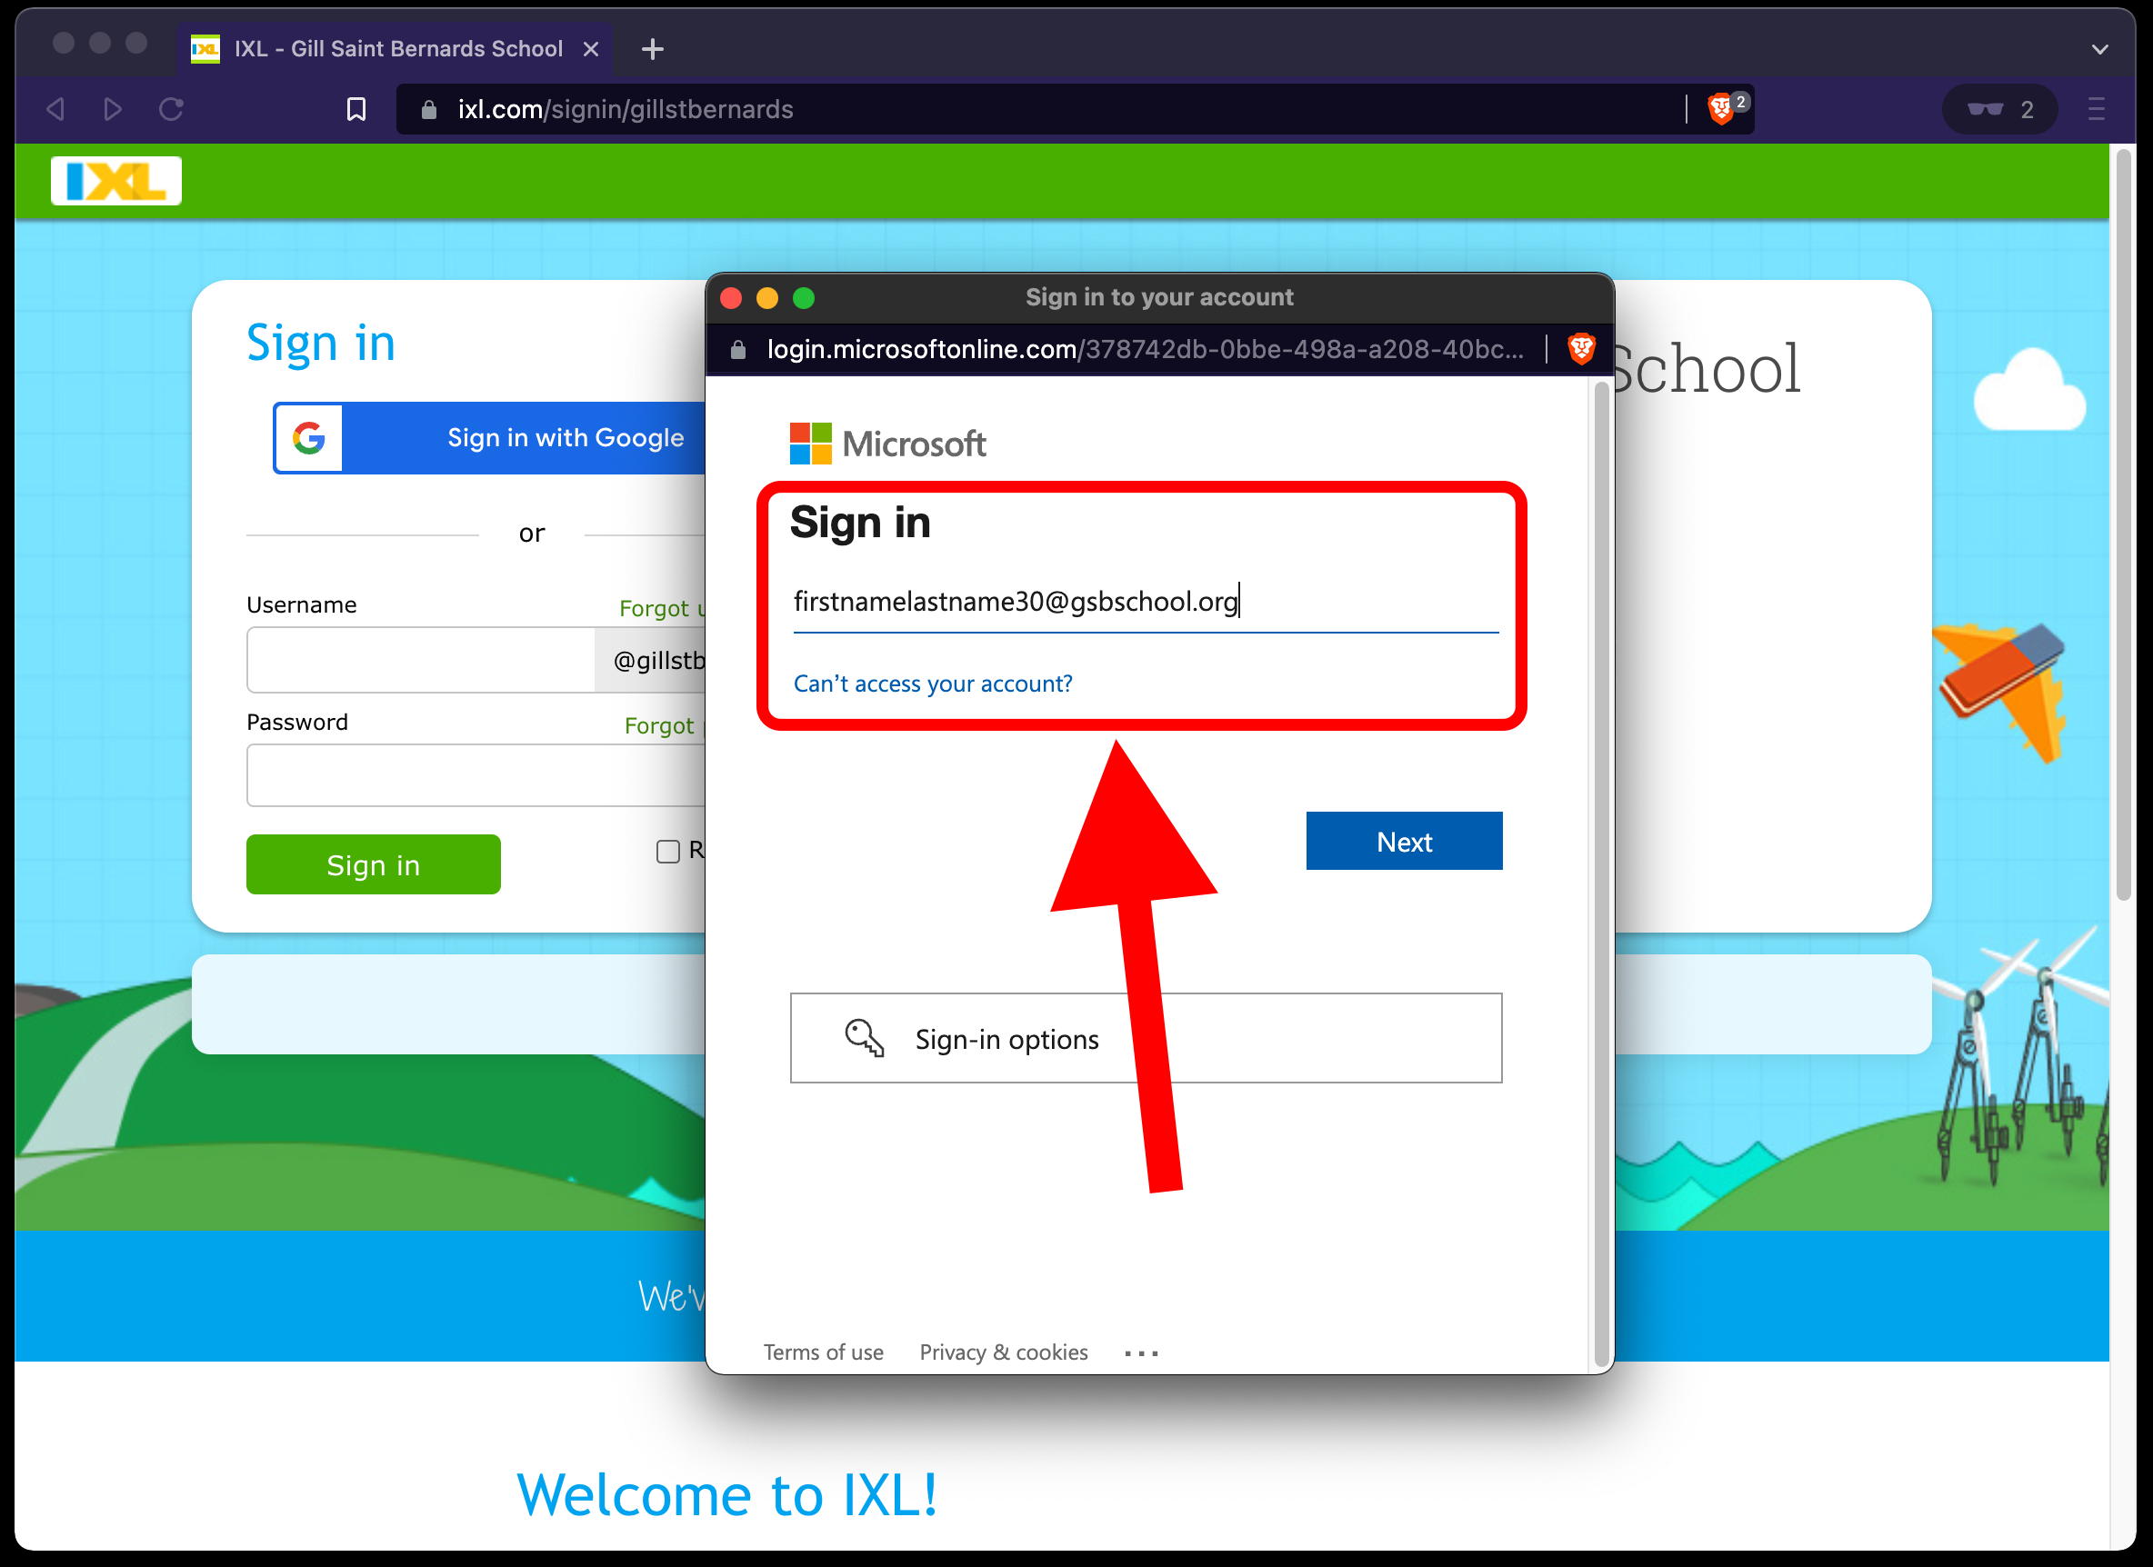Click Can't access your account link
The image size is (2153, 1567).
(x=931, y=682)
